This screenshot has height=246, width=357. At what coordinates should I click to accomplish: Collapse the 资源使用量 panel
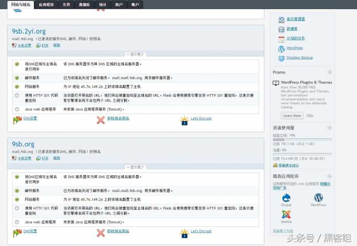click(329, 128)
